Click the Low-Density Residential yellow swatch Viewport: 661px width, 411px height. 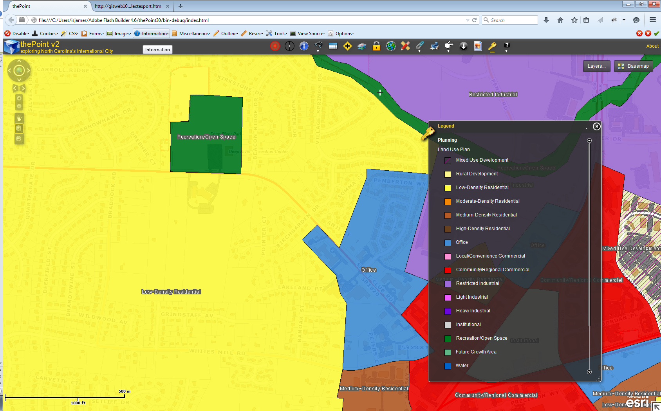click(448, 188)
